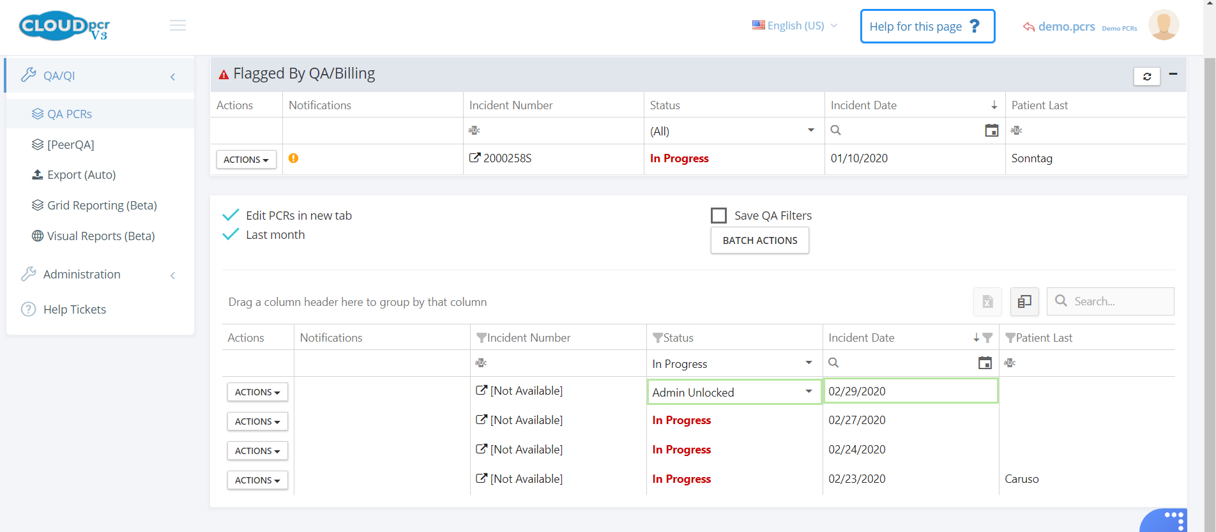Image resolution: width=1216 pixels, height=532 pixels.
Task: Click the orange notification warning icon
Action: (293, 158)
